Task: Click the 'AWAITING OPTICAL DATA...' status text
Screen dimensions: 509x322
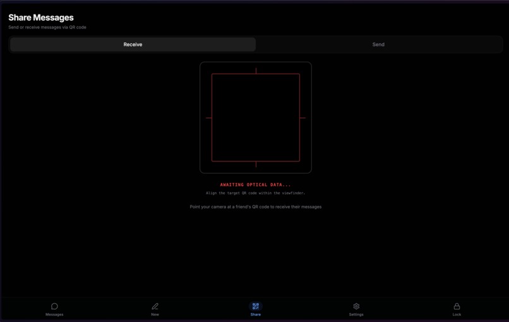Action: coord(256,185)
